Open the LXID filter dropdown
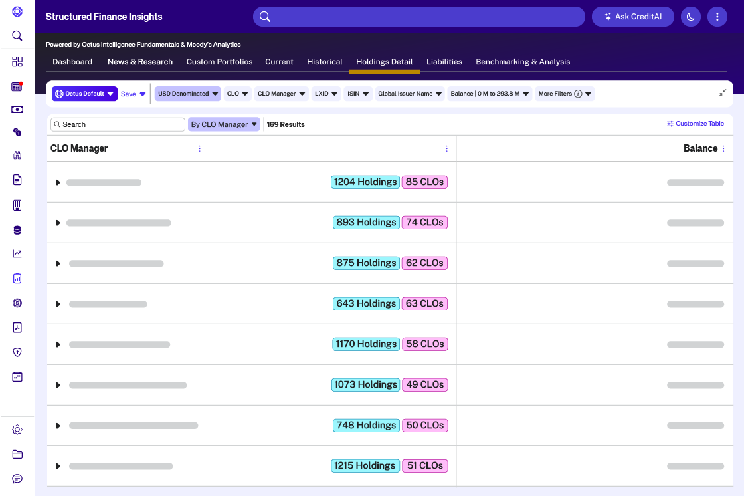The height and width of the screenshot is (496, 744). pos(326,94)
